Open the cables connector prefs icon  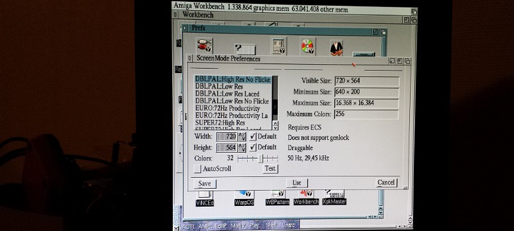pos(205,46)
